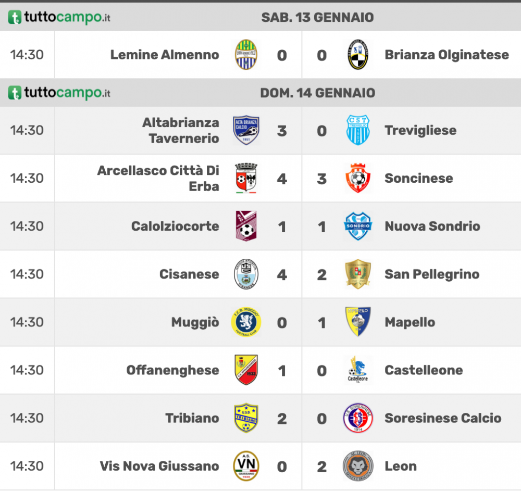Image resolution: width=521 pixels, height=491 pixels.
Task: Select the Offanenghese team name
Action: tap(173, 370)
